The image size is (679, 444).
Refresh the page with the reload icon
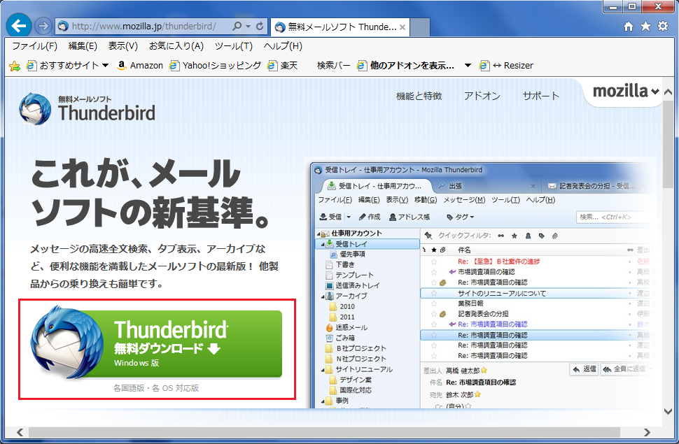coord(260,26)
